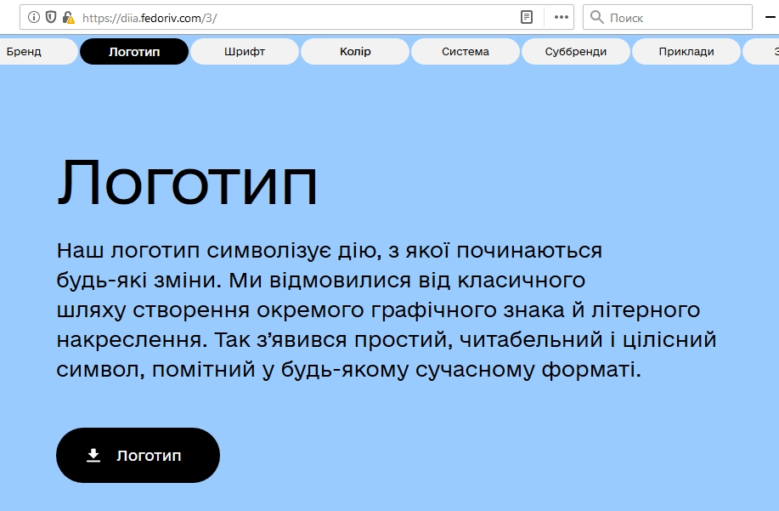The width and height of the screenshot is (779, 511).
Task: Click the padlock with warning icon
Action: point(68,18)
